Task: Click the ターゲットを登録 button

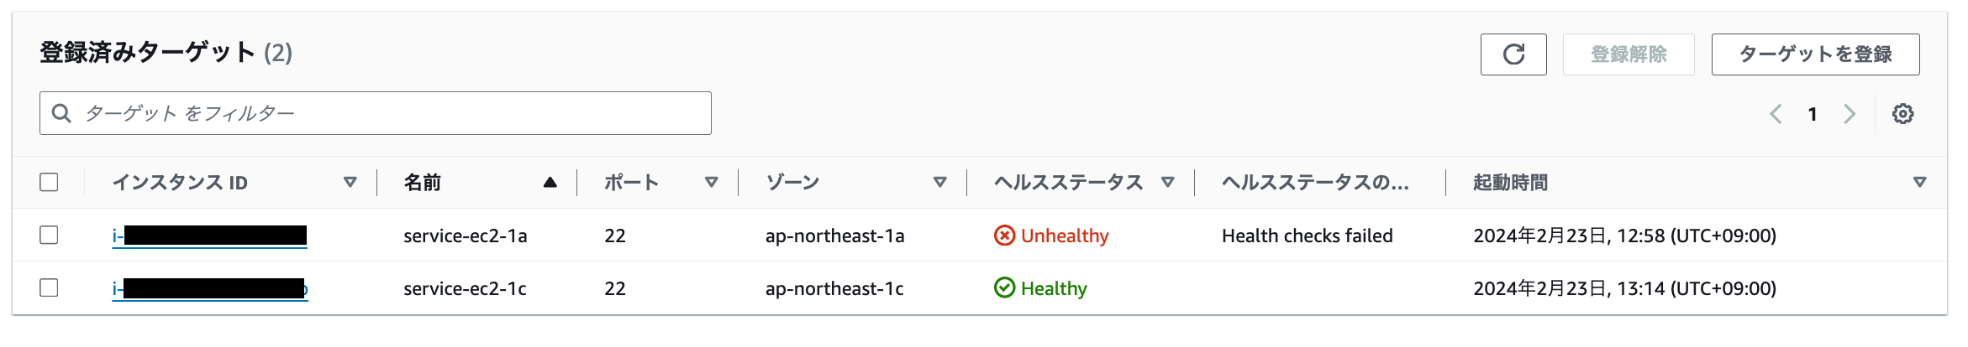Action: [1815, 54]
